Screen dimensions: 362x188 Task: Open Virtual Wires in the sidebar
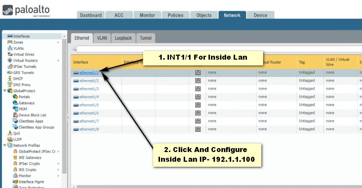pos(24,55)
